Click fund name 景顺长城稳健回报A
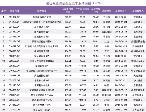This screenshot has width=146, height=112. (x=42, y=42)
